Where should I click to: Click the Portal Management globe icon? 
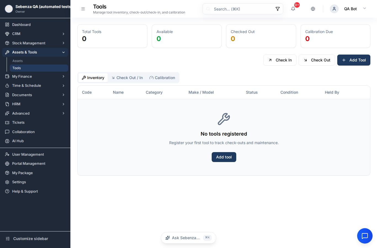click(x=7, y=163)
